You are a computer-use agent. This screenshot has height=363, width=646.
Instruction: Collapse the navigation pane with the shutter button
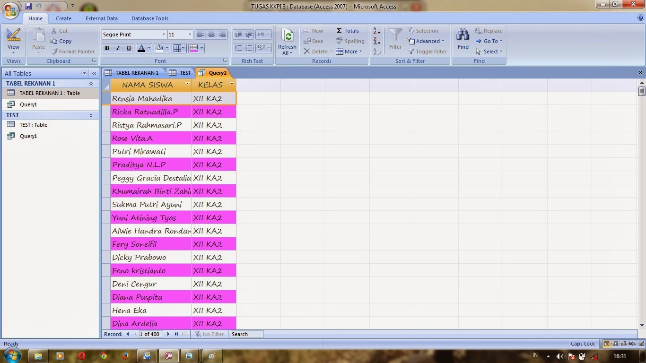(94, 73)
